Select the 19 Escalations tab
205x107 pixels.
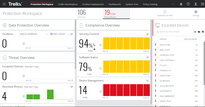110,14
